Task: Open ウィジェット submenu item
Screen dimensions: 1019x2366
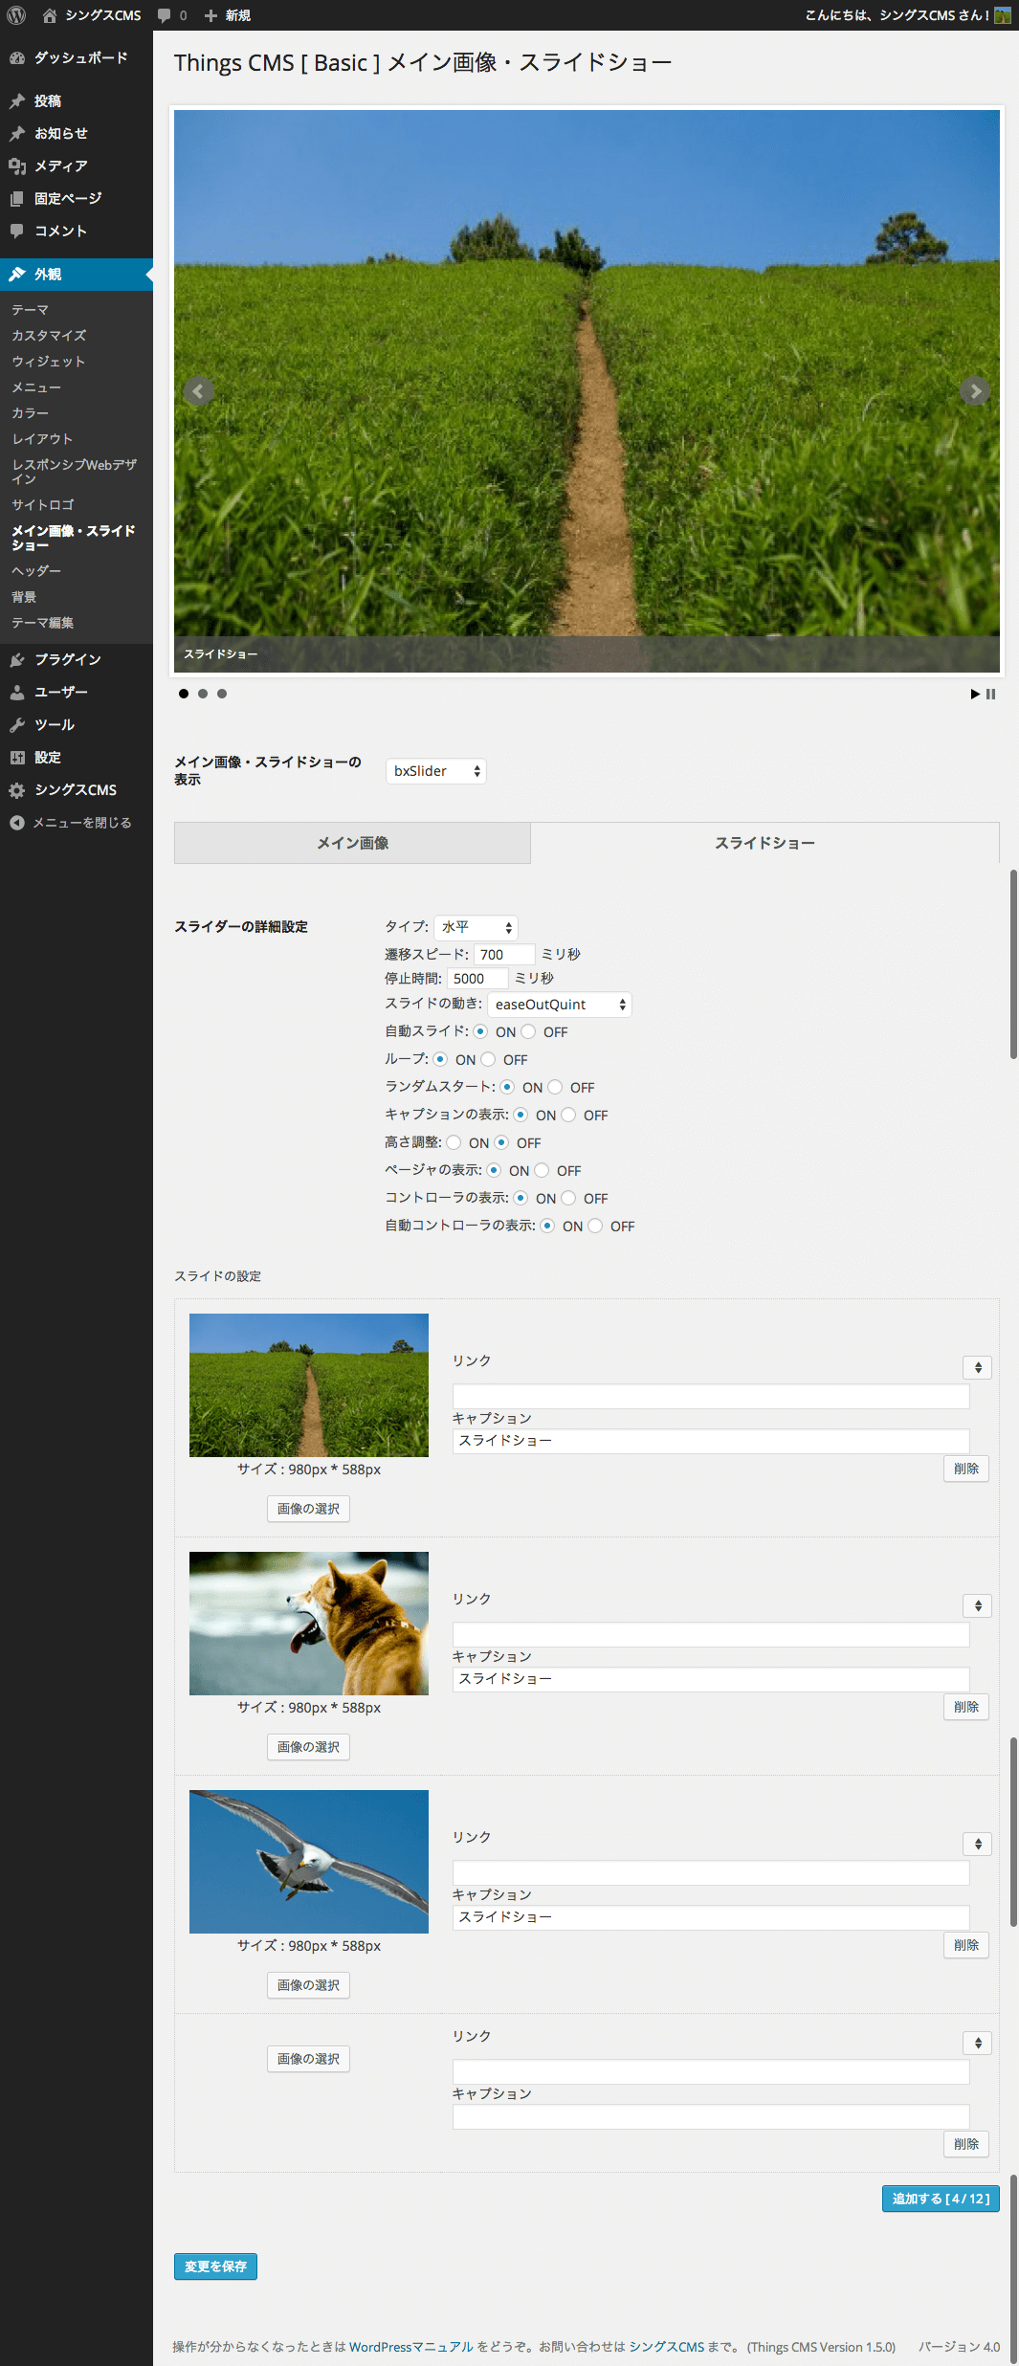Action: click(x=49, y=362)
